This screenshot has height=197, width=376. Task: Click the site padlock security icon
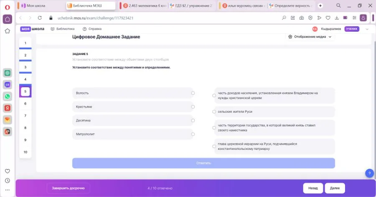[51, 18]
